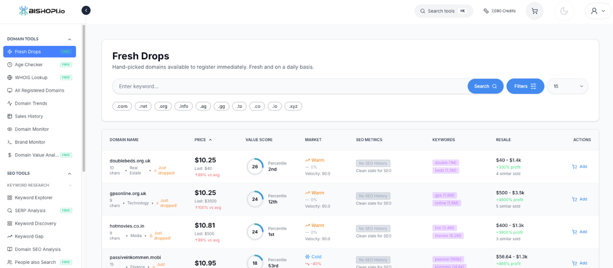Open the shopping cart in the top bar
This screenshot has height=268, width=613.
(534, 11)
